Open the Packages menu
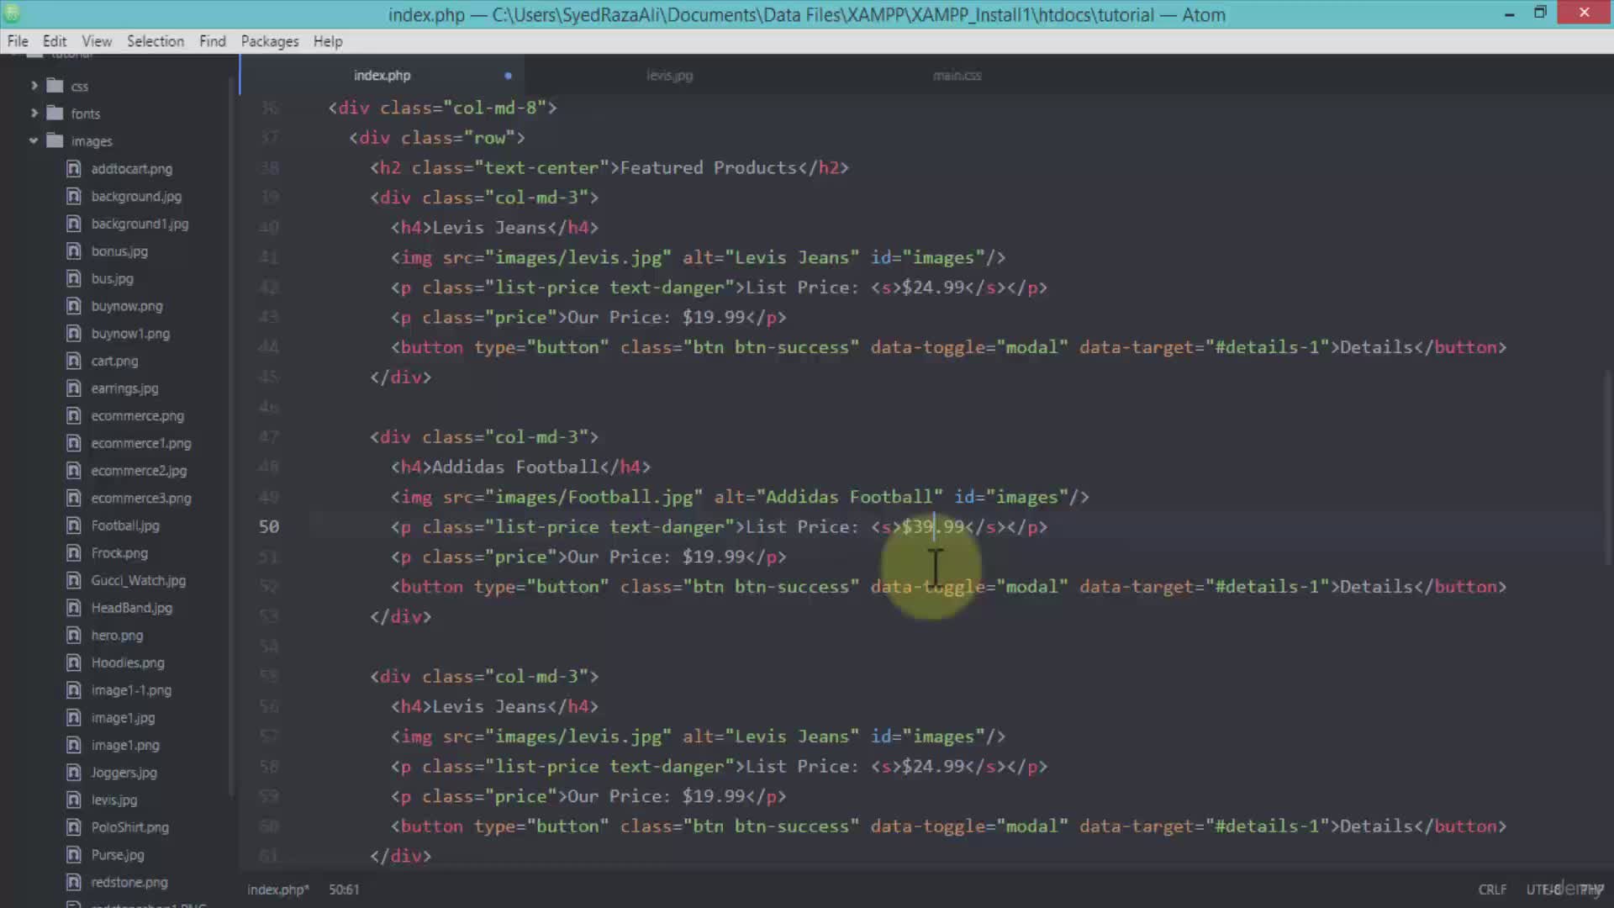The height and width of the screenshot is (908, 1614). click(x=269, y=40)
